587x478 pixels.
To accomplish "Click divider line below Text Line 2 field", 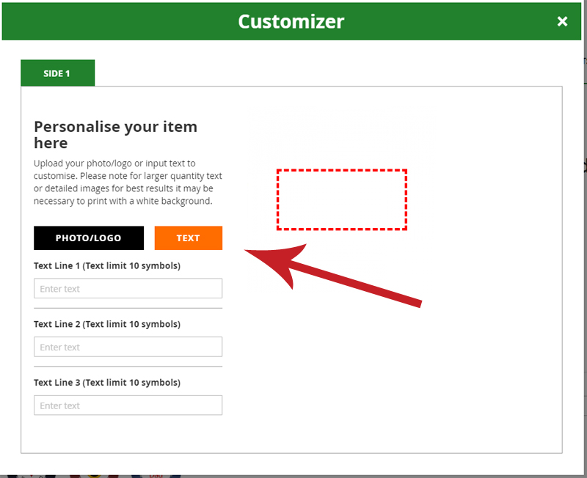I will coord(128,367).
